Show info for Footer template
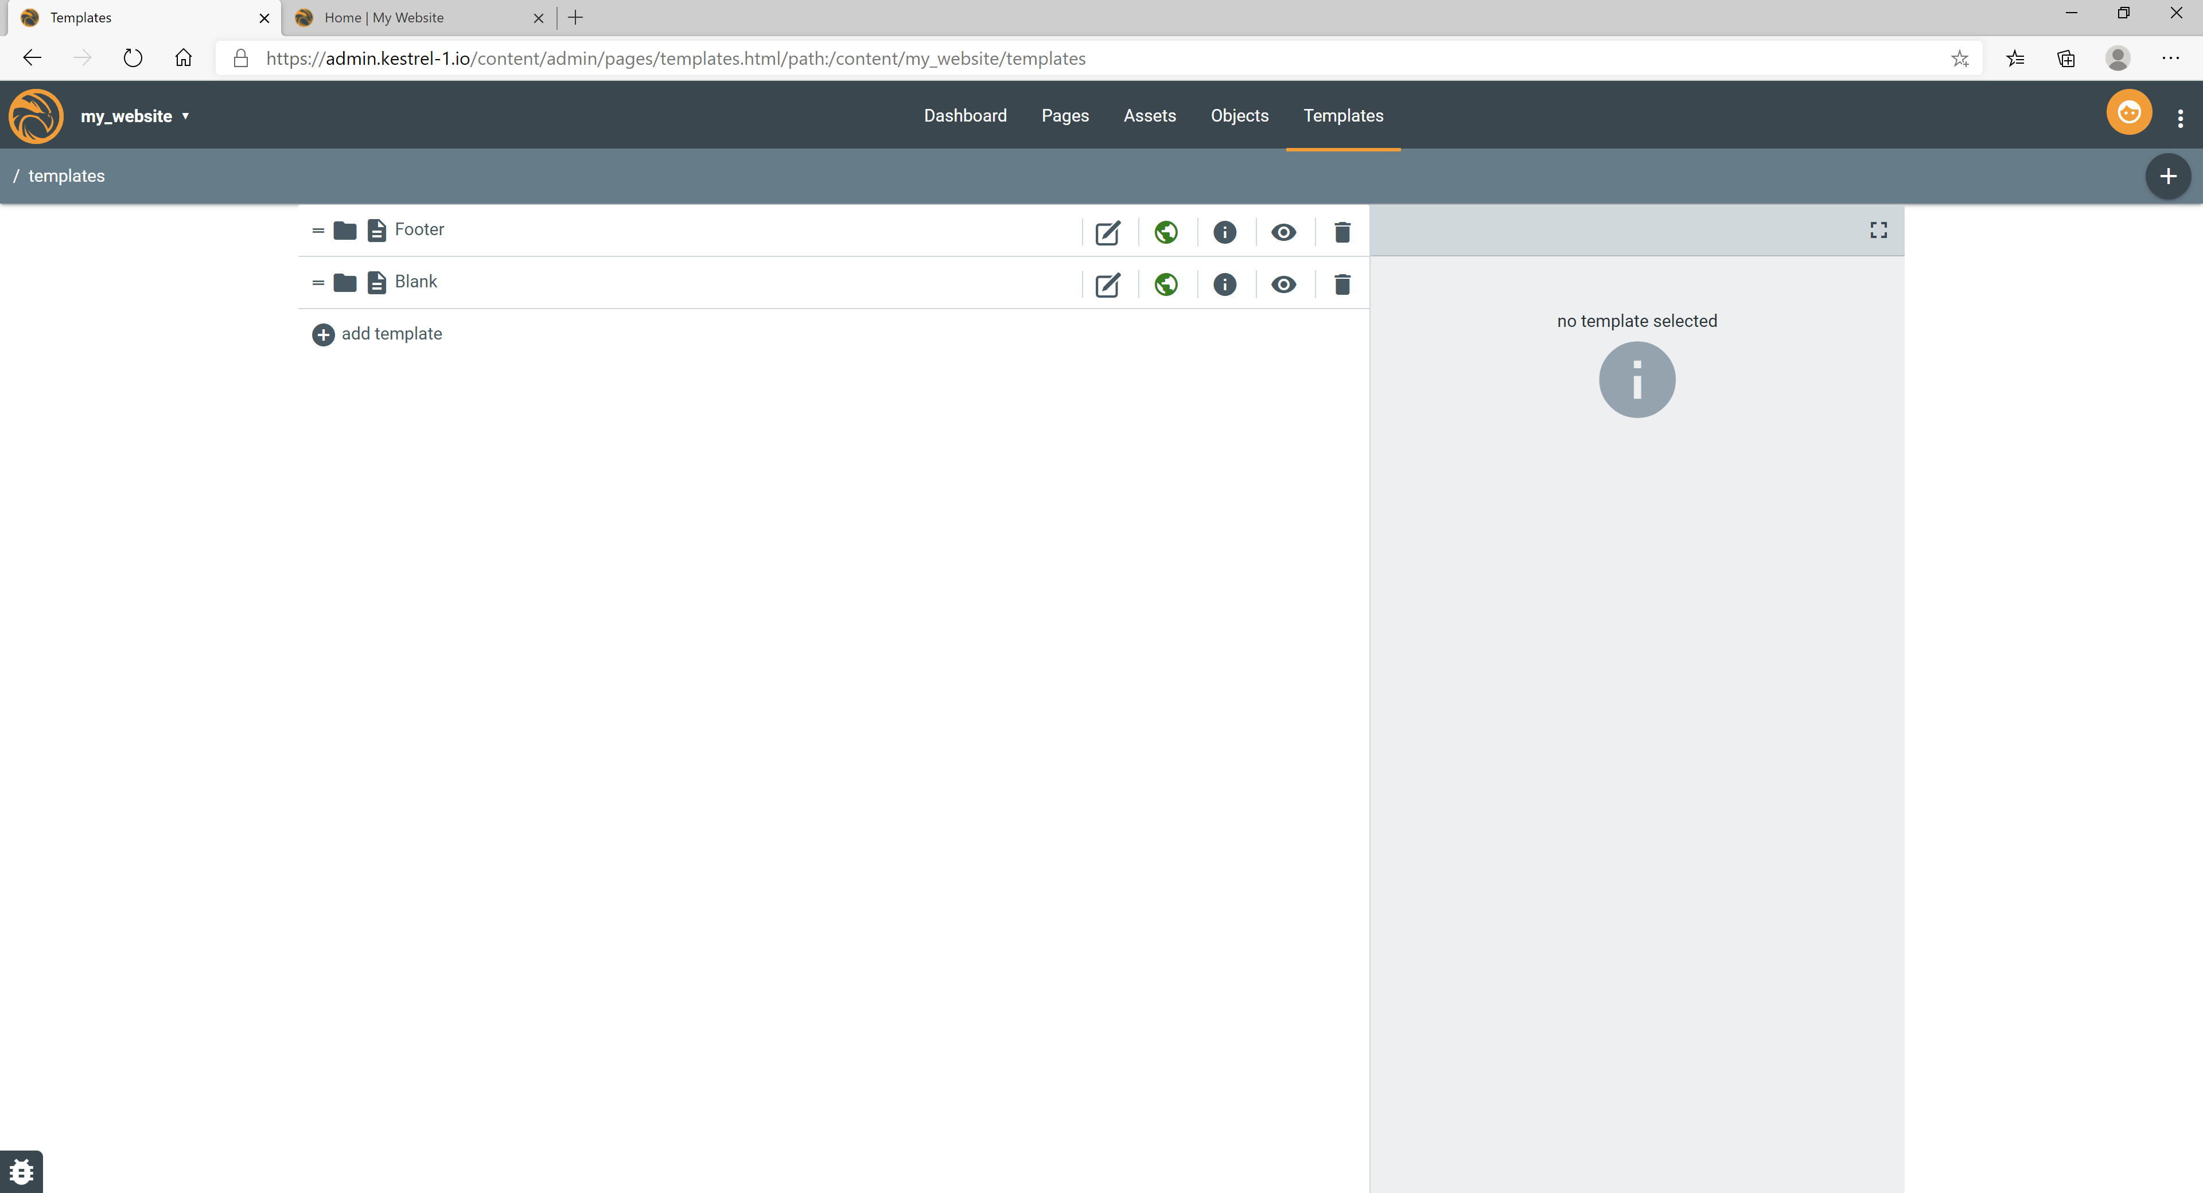2203x1193 pixels. click(1225, 233)
